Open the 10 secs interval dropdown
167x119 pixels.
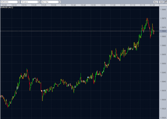(39, 2)
